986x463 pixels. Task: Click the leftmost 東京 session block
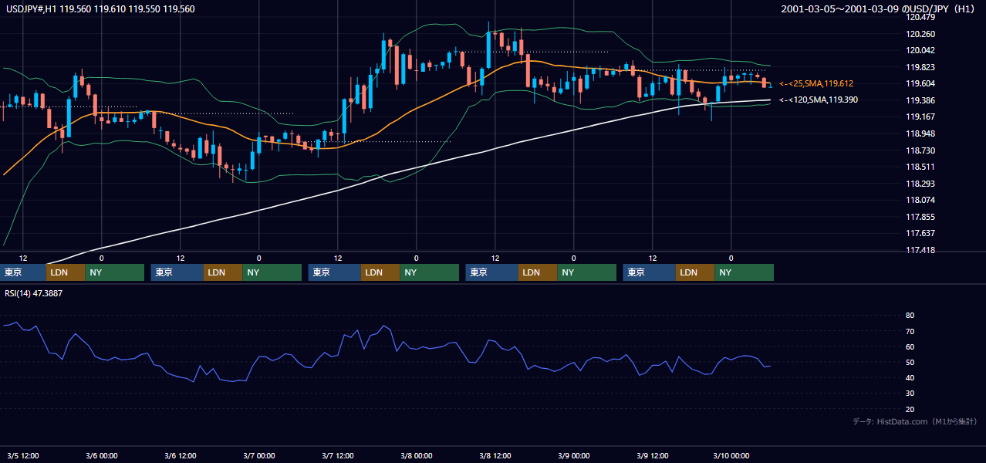coord(22,272)
